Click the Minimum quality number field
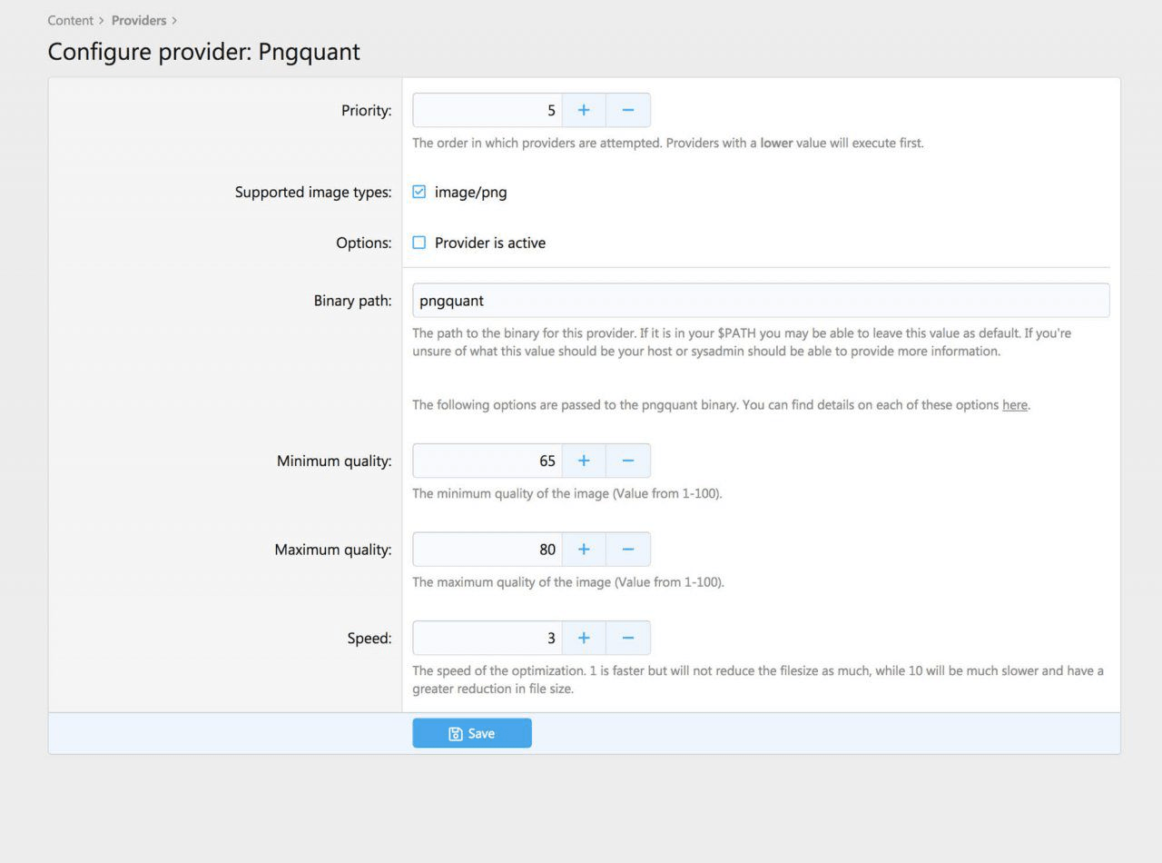Image resolution: width=1162 pixels, height=863 pixels. 487,461
